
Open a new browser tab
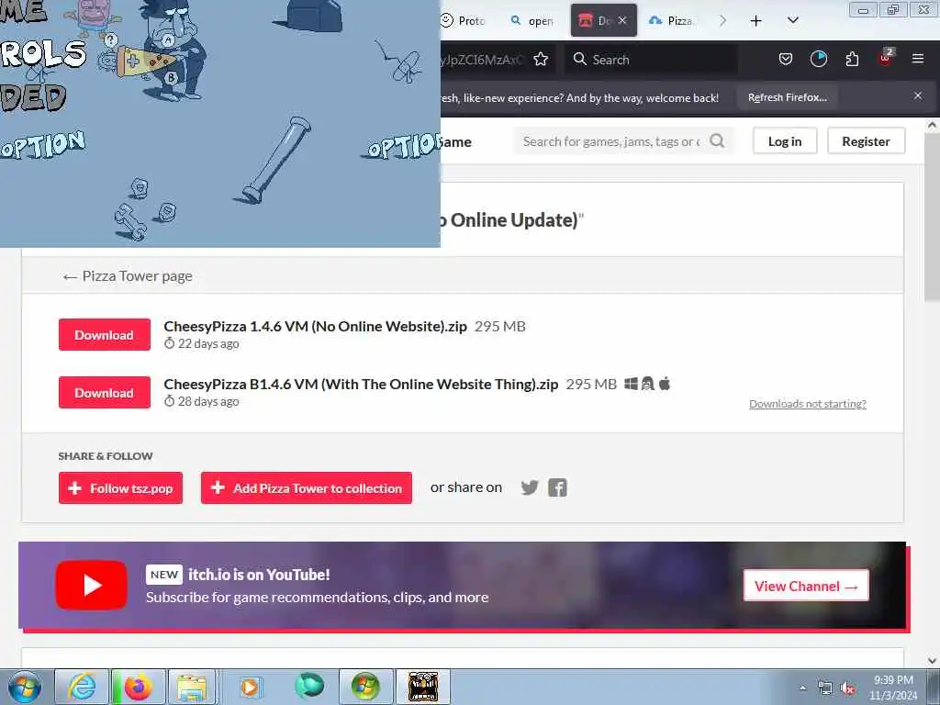point(756,21)
